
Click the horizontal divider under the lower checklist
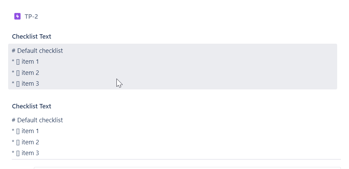coord(176,159)
